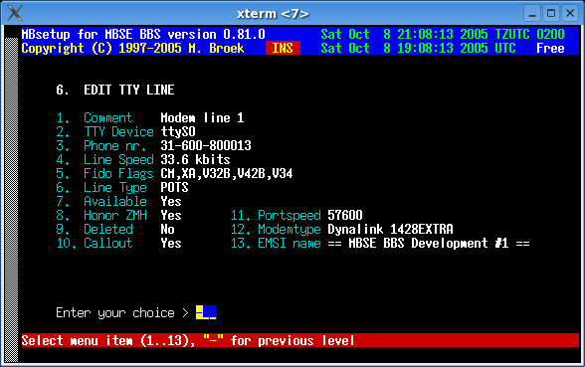Select menu item 9. Deleted
This screenshot has height=367, width=585.
pyautogui.click(x=94, y=230)
